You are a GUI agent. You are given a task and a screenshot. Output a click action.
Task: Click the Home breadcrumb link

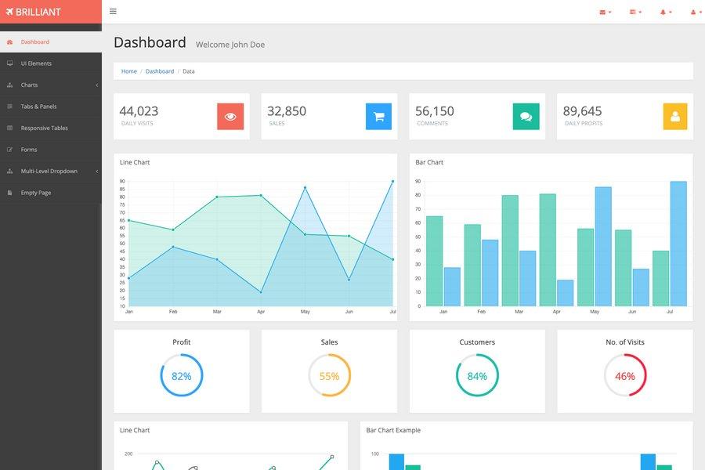128,70
